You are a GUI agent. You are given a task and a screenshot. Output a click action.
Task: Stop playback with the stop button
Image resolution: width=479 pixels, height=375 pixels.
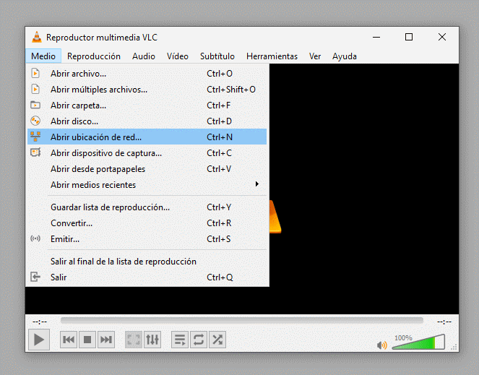click(87, 340)
